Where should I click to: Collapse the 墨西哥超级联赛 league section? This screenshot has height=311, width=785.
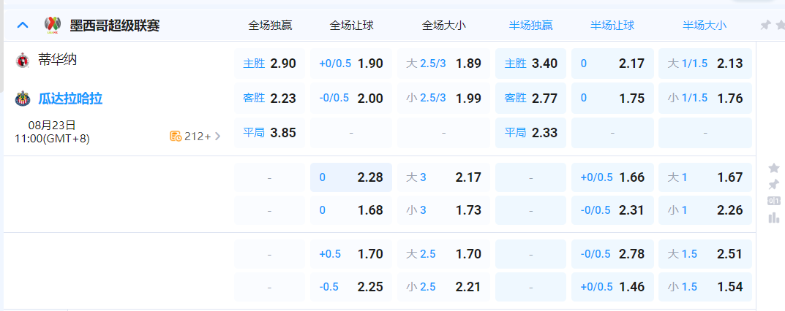point(23,26)
